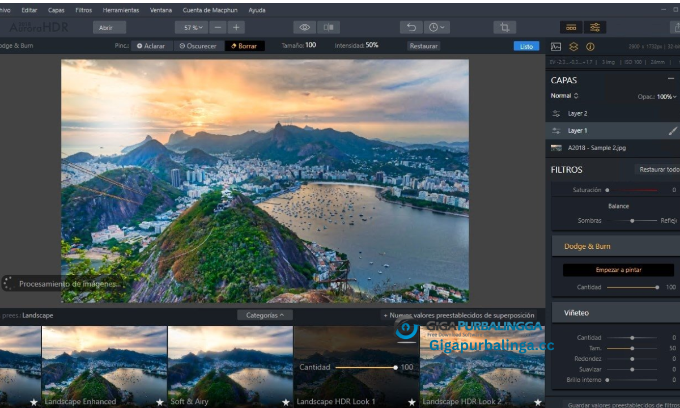The image size is (680, 408).
Task: Adjust the Sombras/Reflejos balance slider
Action: pyautogui.click(x=632, y=220)
